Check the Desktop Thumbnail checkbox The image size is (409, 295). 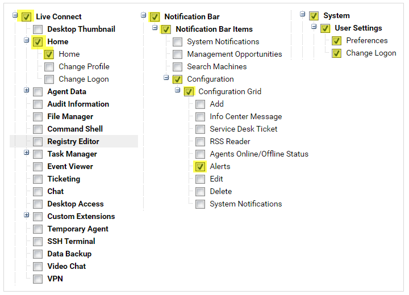pyautogui.click(x=38, y=29)
